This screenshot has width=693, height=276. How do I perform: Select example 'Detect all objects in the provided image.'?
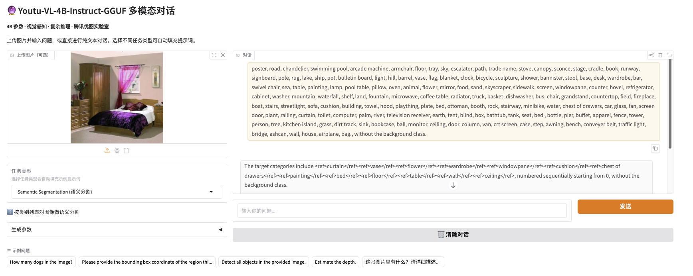263,262
